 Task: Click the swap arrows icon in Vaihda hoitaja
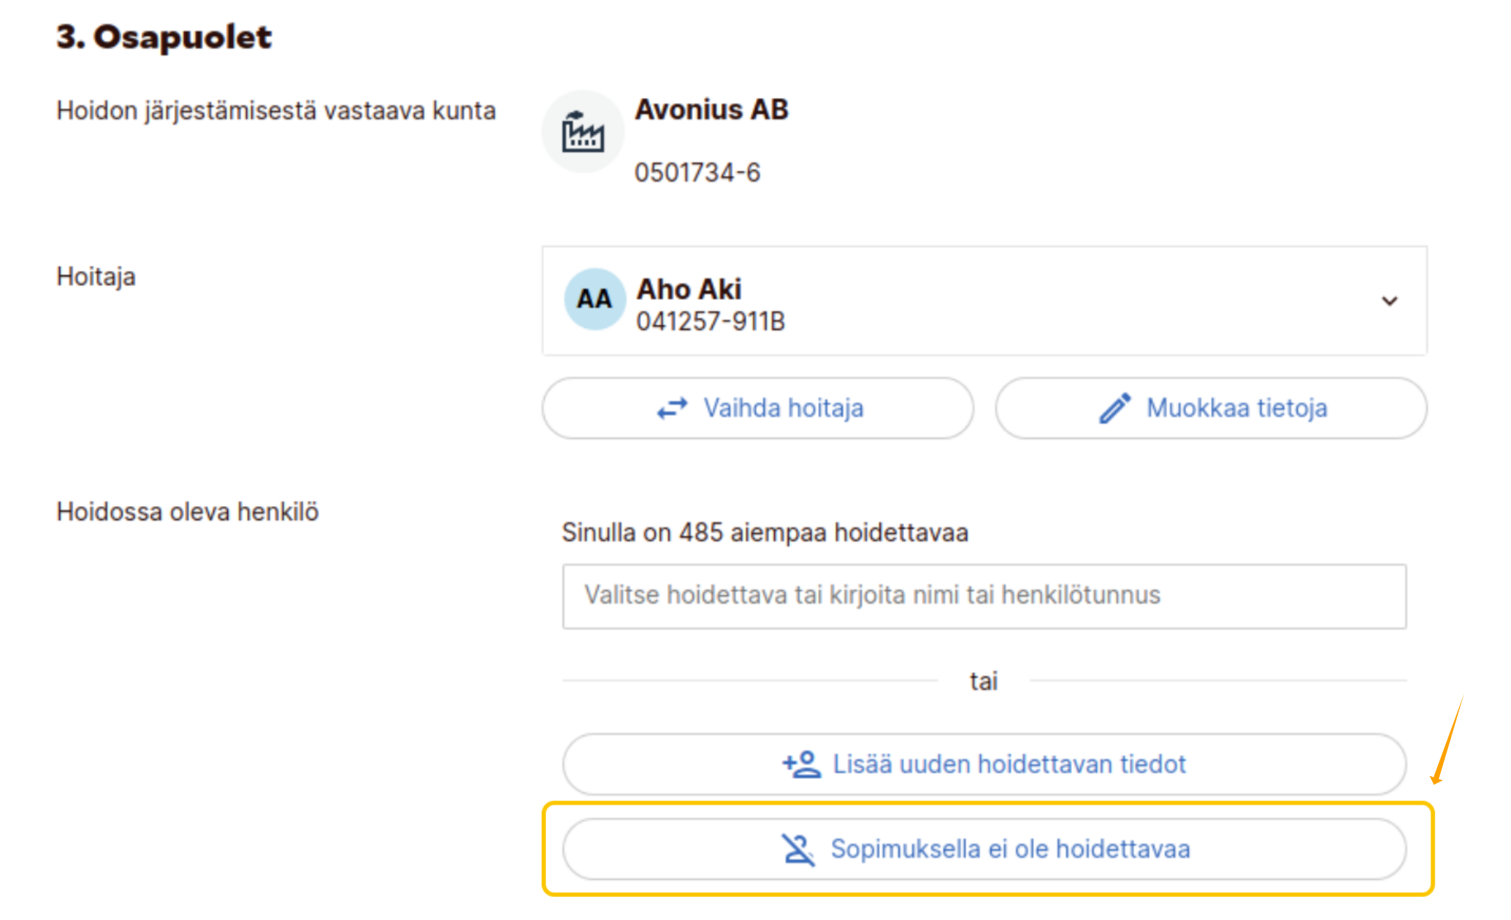pos(672,408)
